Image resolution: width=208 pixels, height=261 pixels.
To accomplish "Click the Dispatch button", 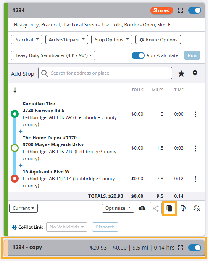I will coord(105,227).
